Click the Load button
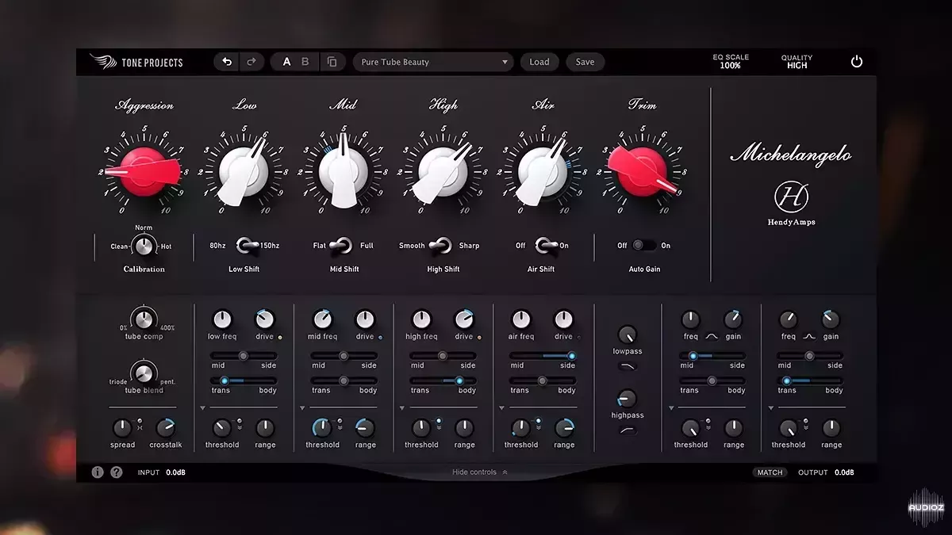 pyautogui.click(x=539, y=62)
